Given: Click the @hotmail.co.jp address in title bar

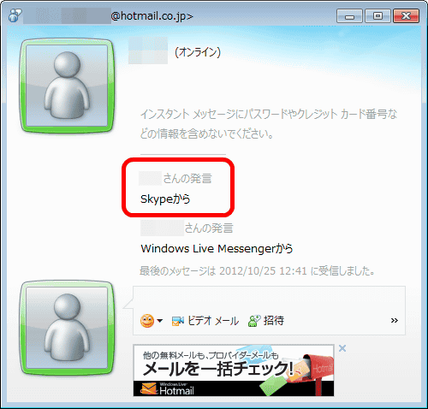Looking at the screenshot, I should pyautogui.click(x=152, y=16).
